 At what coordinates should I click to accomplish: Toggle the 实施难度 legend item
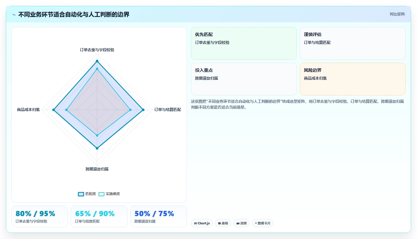pos(109,194)
